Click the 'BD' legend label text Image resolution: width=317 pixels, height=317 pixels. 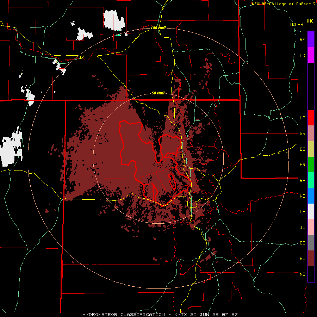pyautogui.click(x=302, y=149)
